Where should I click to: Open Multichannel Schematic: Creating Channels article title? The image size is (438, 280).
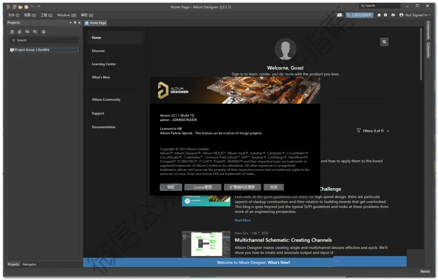tap(283, 240)
